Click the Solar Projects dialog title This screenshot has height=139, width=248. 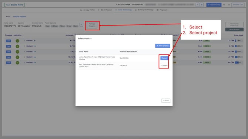(84, 38)
